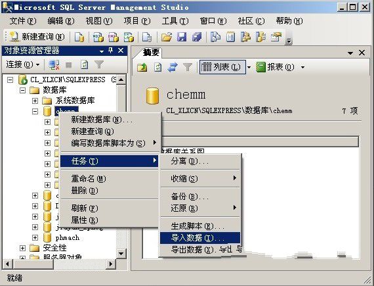Open file via the folder icon in toolbar
Screen dimensions: 374x286
pos(167,37)
